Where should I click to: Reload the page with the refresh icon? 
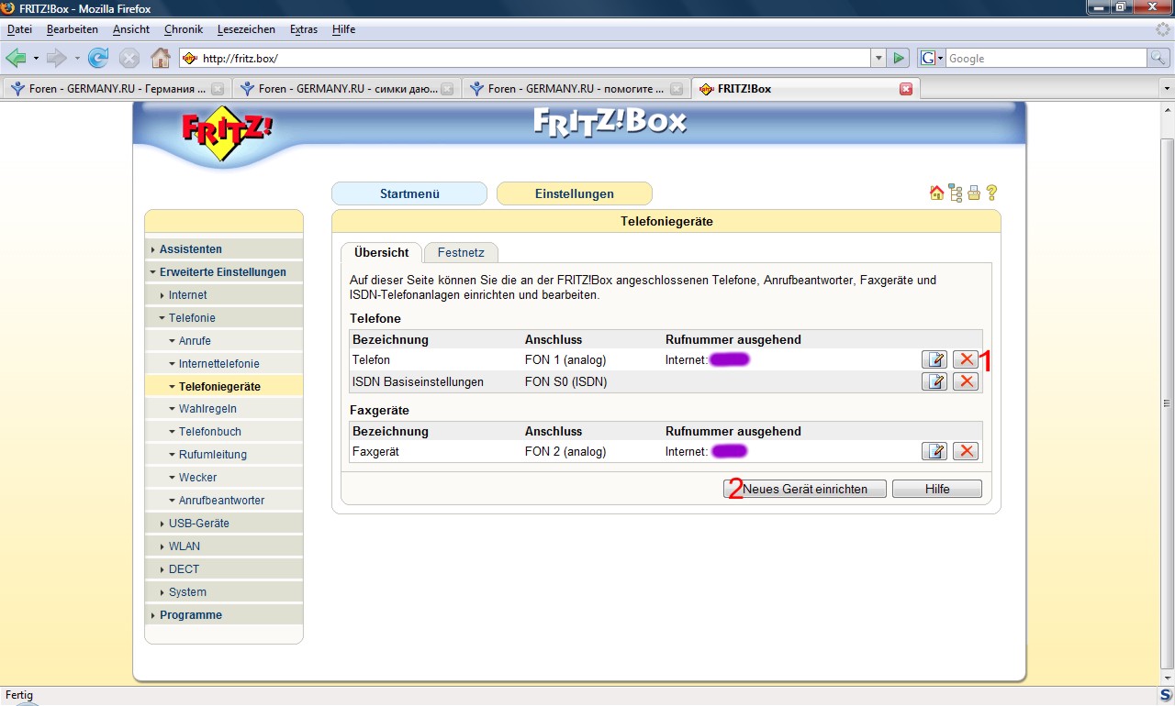tap(98, 58)
